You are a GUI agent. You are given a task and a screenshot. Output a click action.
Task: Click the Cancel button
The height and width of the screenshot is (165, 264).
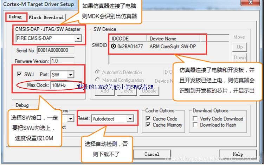click(x=152, y=154)
